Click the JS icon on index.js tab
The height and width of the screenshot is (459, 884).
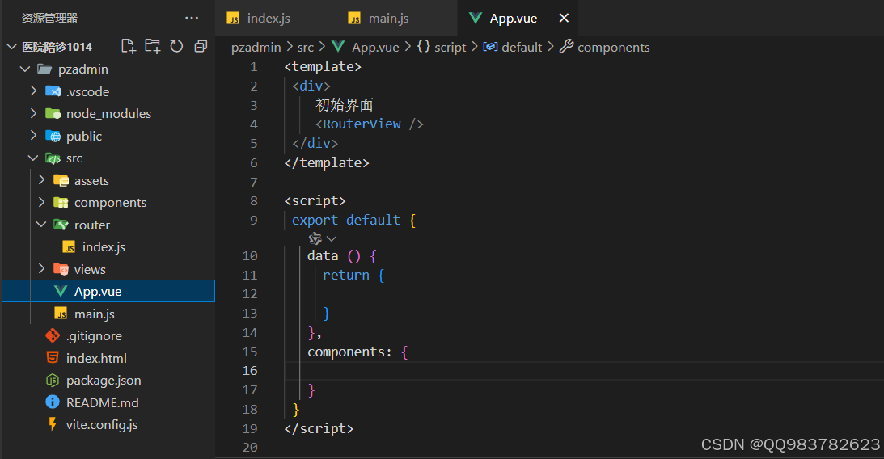click(x=233, y=19)
